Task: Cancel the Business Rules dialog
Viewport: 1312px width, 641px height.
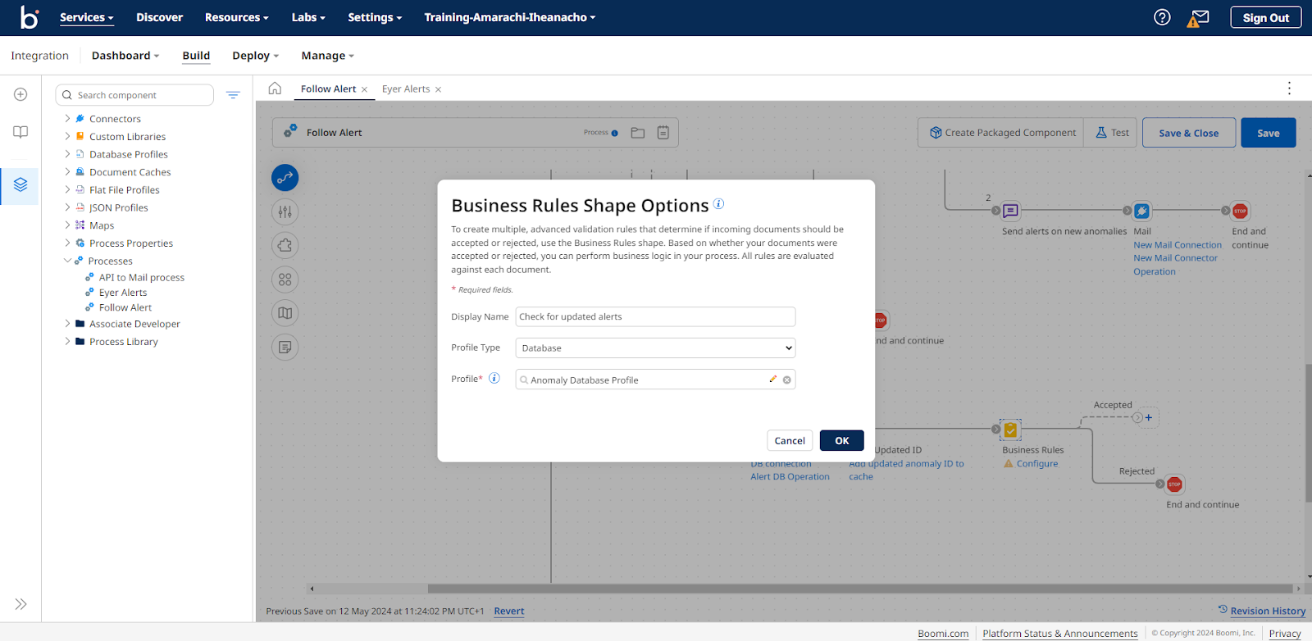Action: [x=790, y=440]
